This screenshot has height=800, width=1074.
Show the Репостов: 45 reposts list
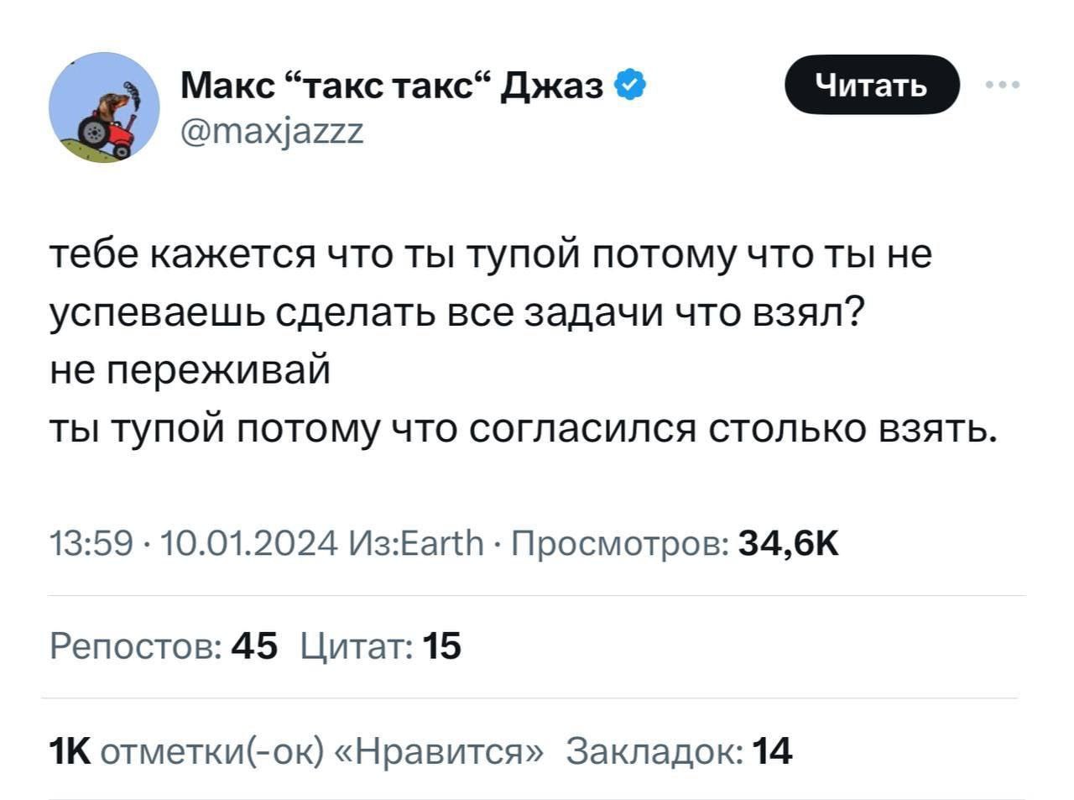coord(164,646)
